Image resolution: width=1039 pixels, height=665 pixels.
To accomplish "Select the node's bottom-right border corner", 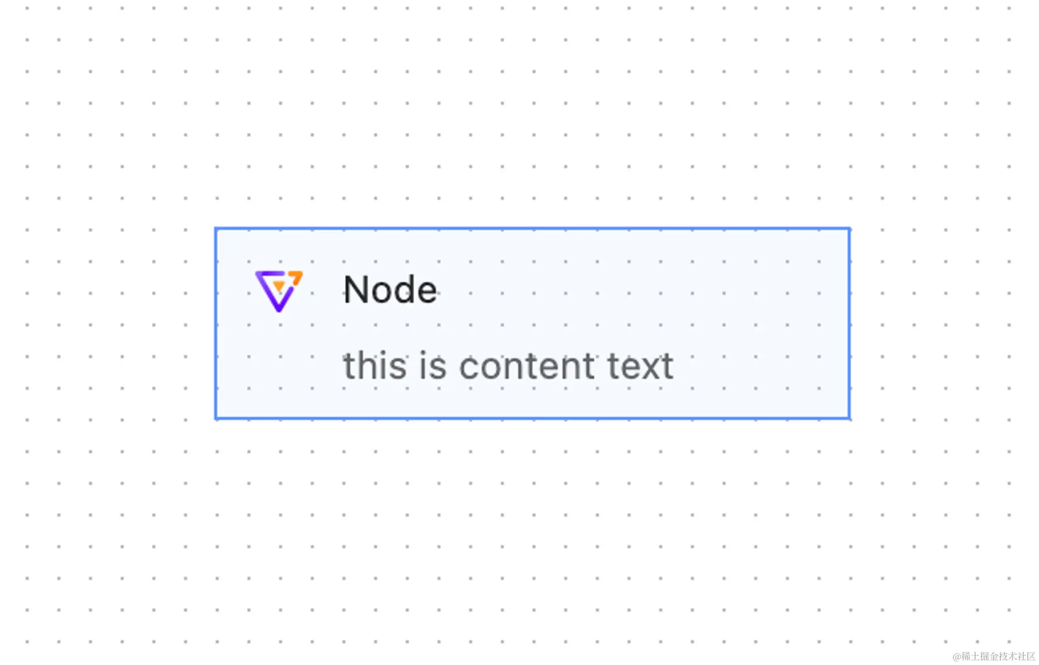I will 849,418.
